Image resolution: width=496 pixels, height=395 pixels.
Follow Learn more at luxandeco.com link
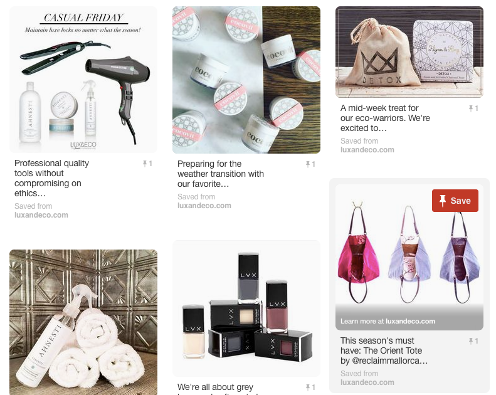388,321
